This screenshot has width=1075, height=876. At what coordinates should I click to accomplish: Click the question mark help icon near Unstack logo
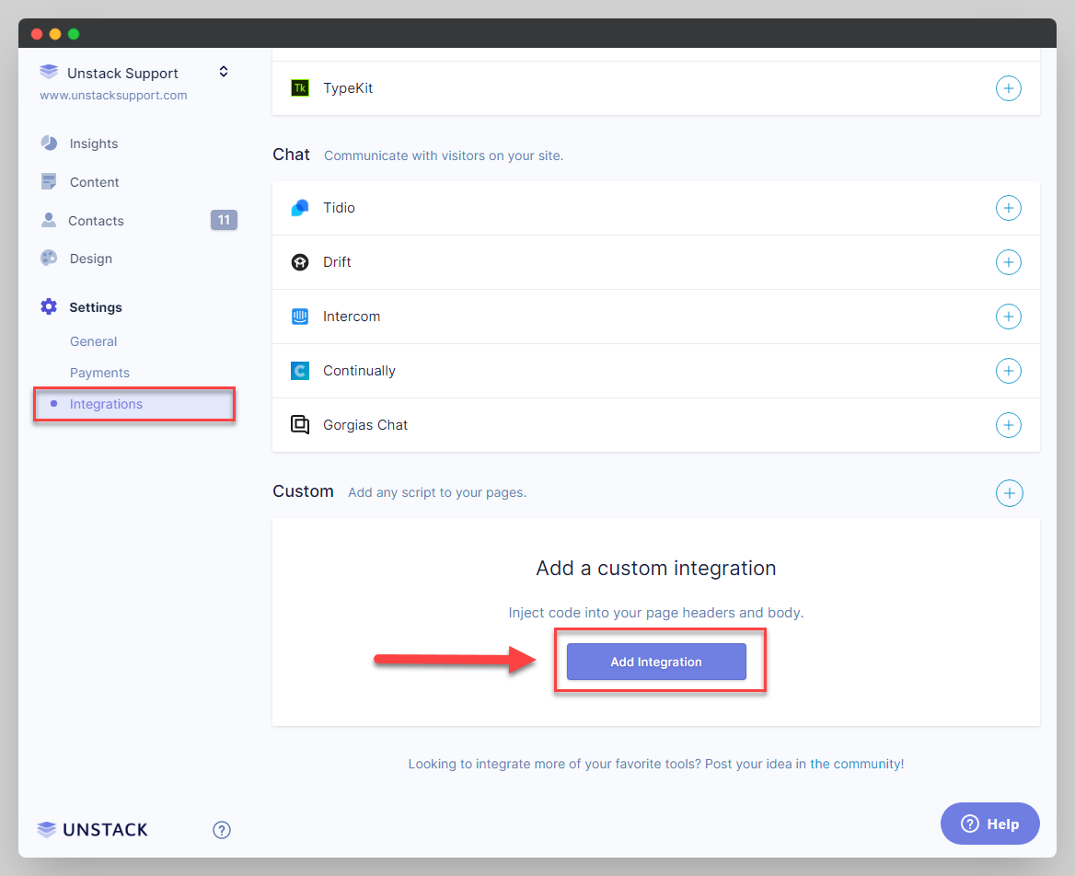221,829
